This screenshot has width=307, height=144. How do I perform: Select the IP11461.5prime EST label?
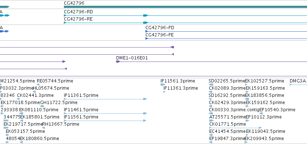click(x=81, y=109)
